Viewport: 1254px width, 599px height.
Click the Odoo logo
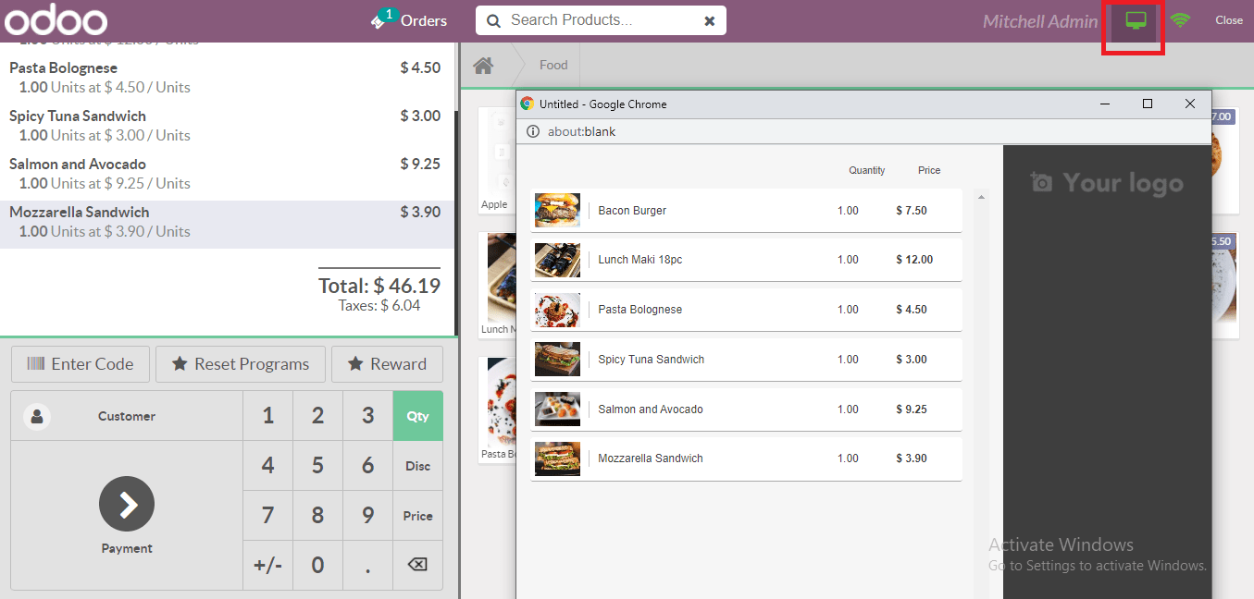click(x=56, y=20)
